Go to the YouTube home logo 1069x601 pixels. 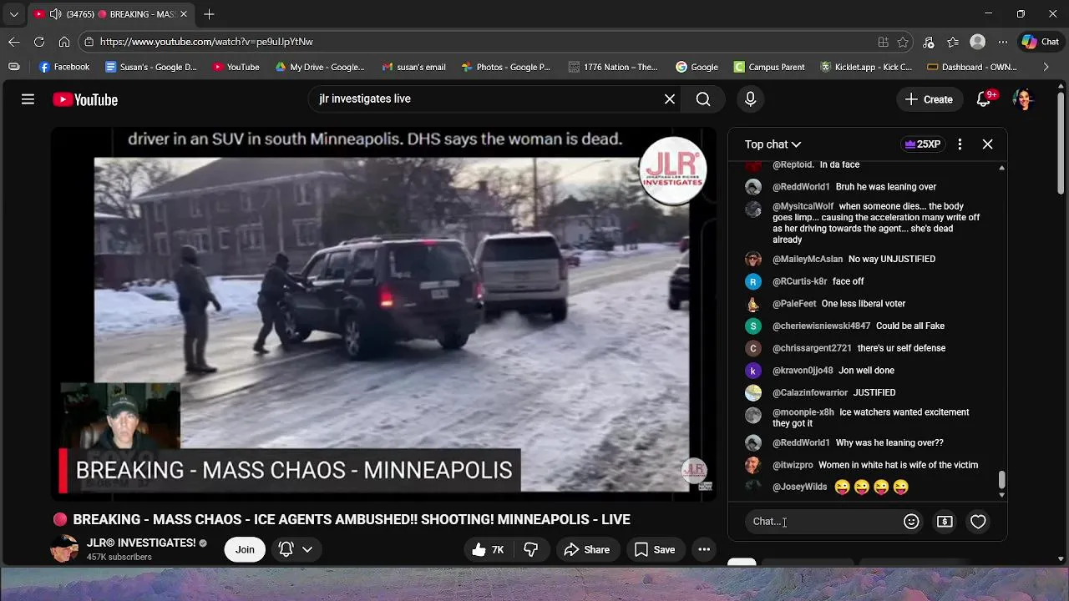click(x=85, y=99)
